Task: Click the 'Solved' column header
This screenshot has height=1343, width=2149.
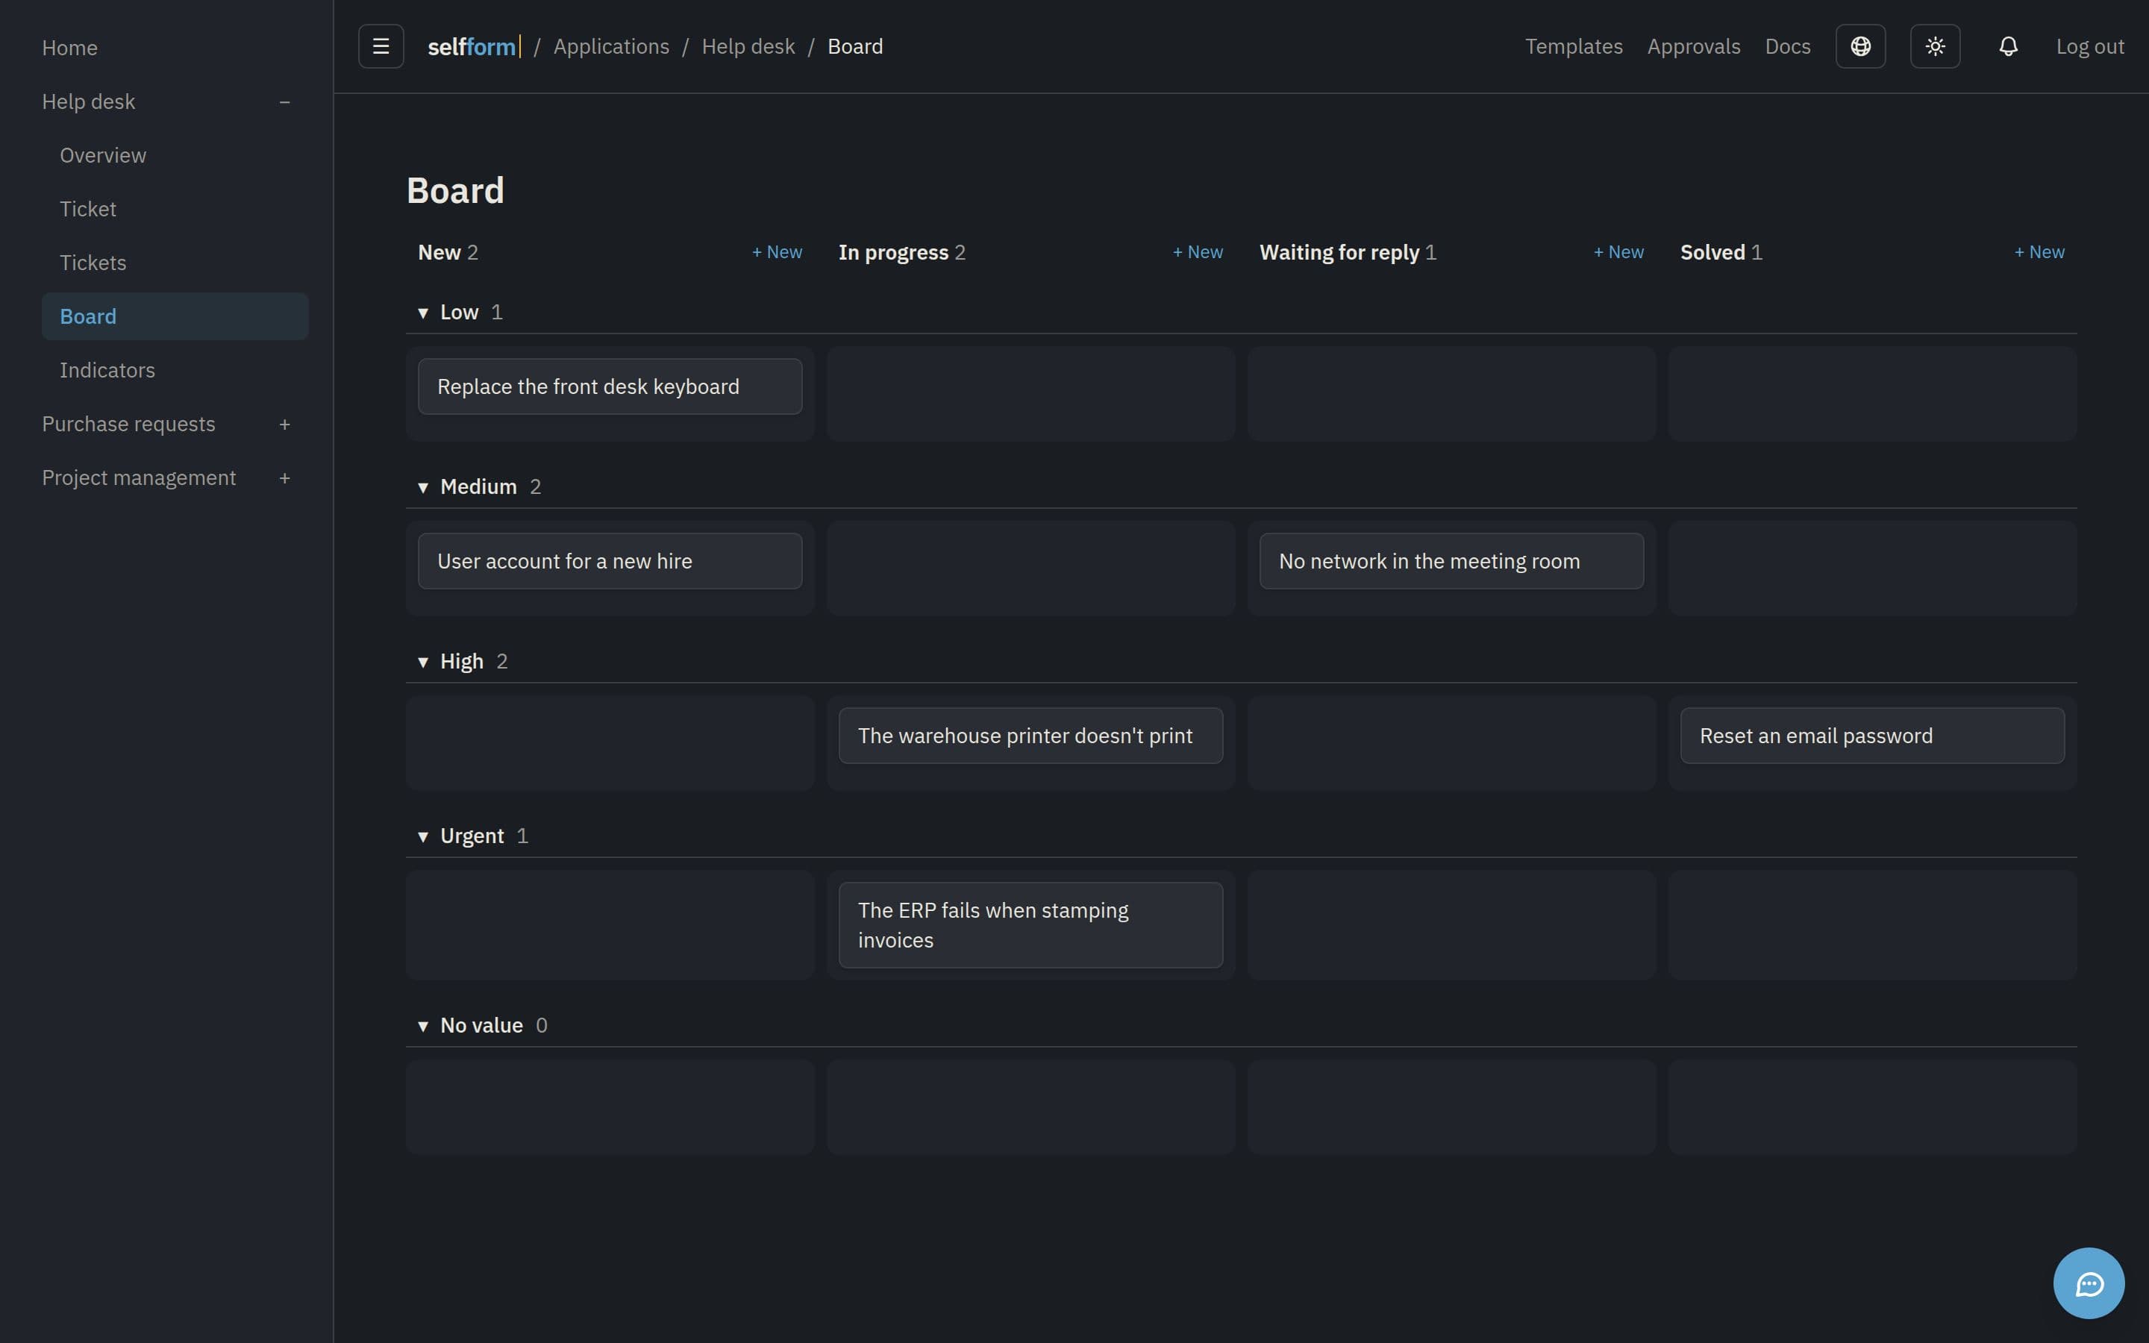Action: pos(1713,252)
